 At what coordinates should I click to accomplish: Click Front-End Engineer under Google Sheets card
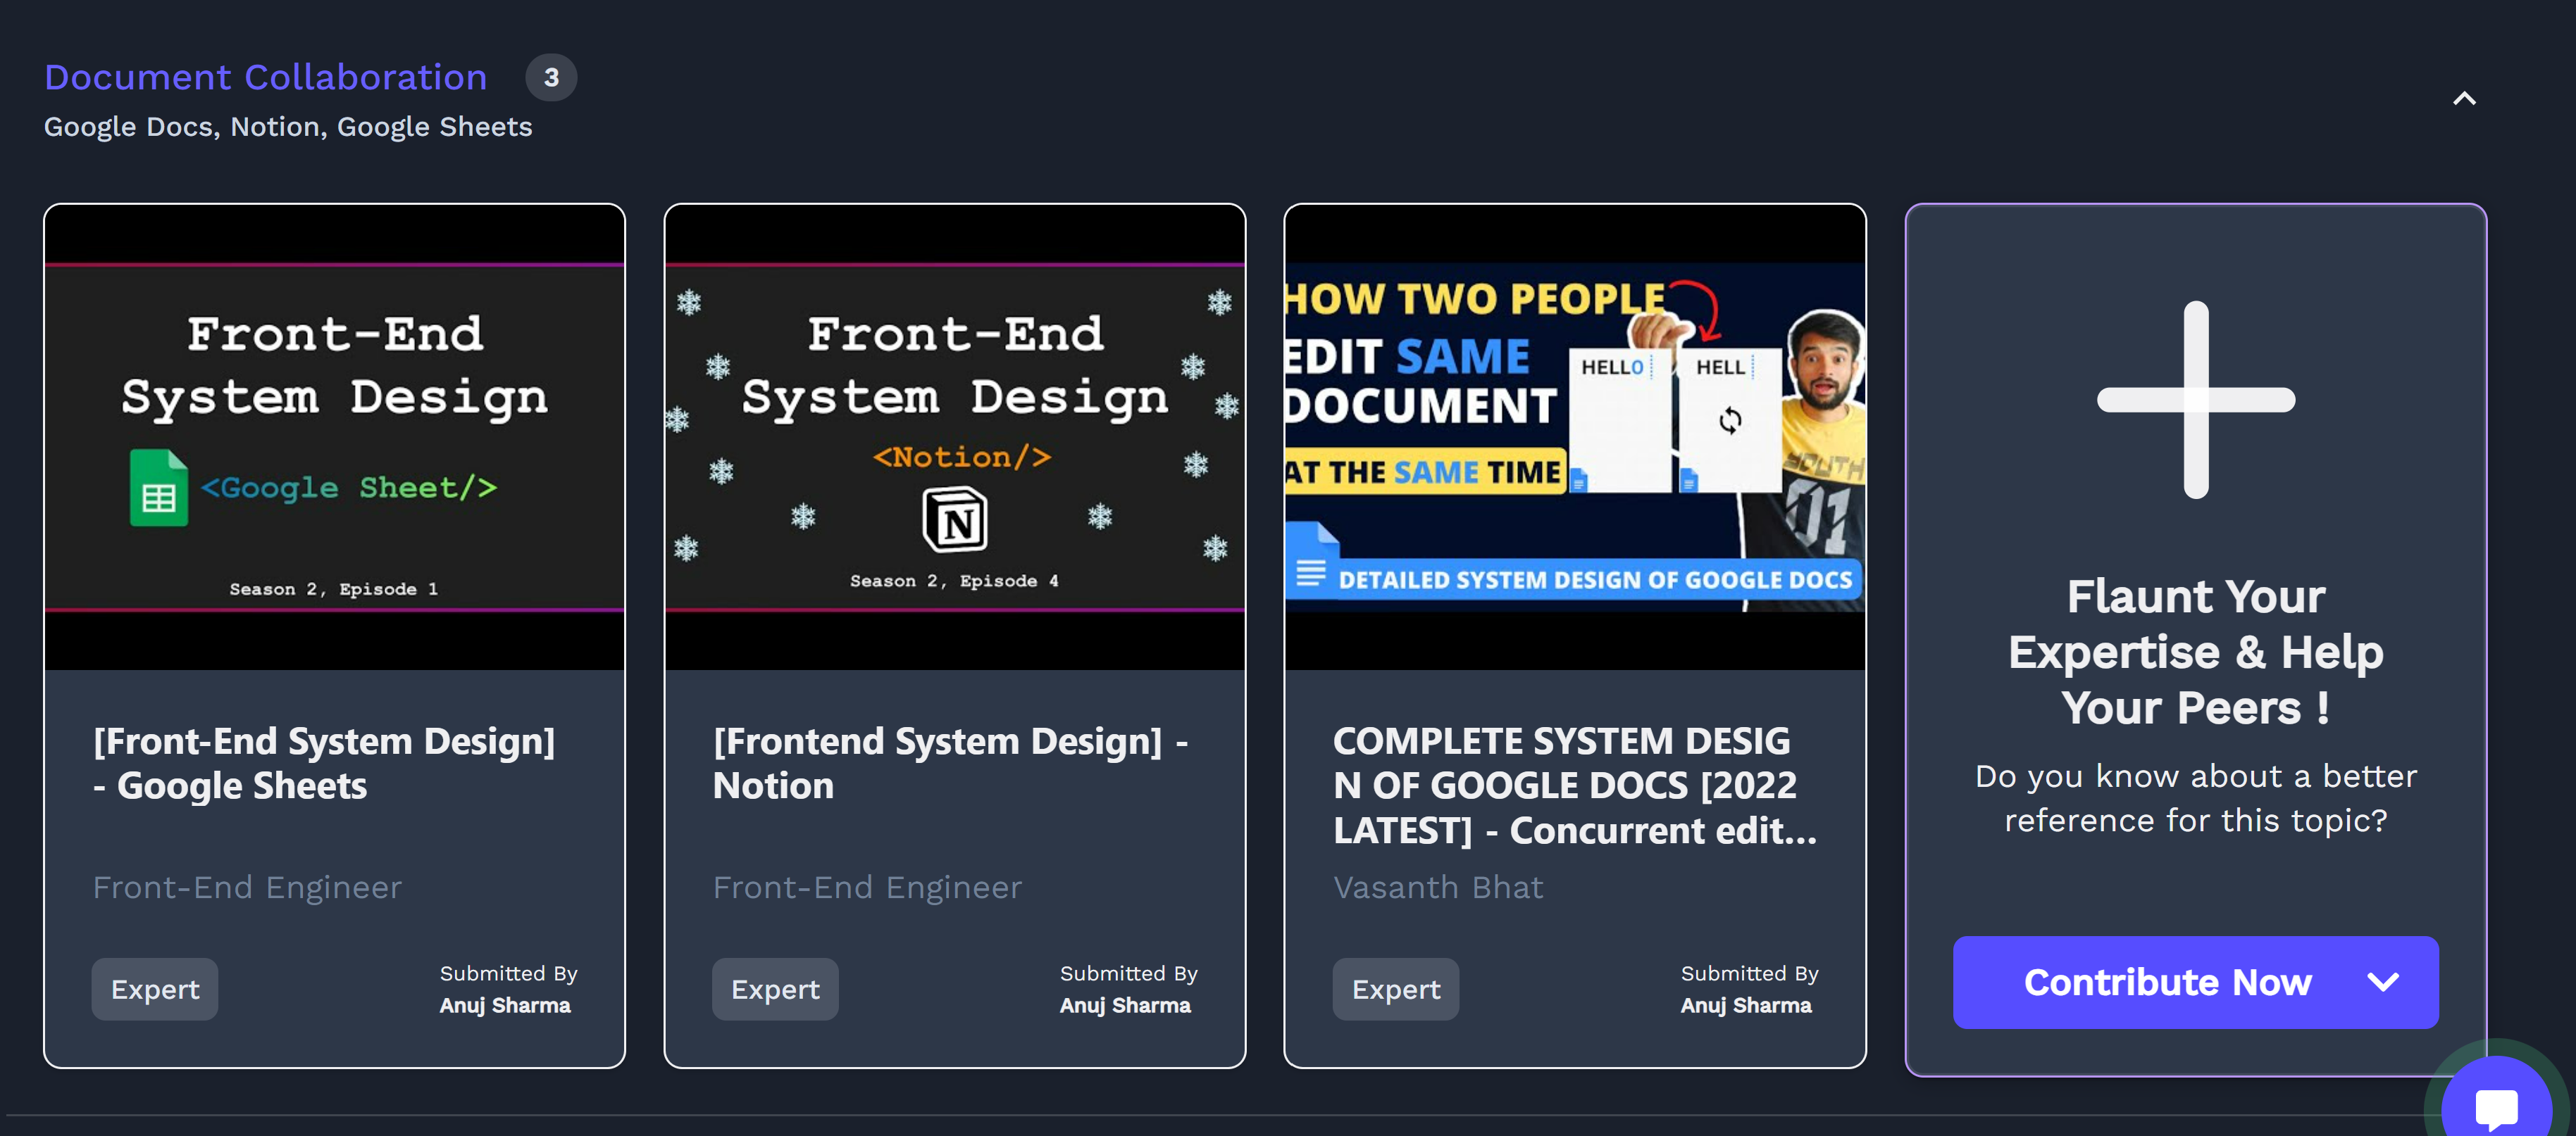pos(247,888)
